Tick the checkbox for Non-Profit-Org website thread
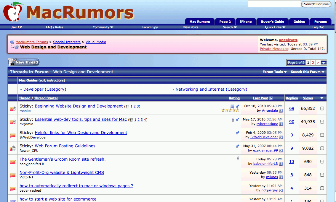The image size is (336, 202). (x=322, y=175)
